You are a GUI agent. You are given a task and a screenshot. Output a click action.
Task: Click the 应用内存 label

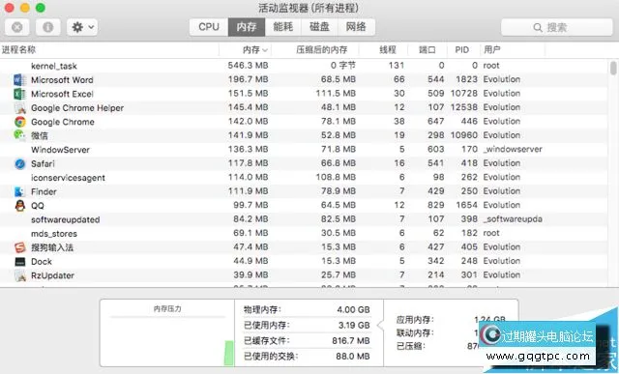coord(415,320)
